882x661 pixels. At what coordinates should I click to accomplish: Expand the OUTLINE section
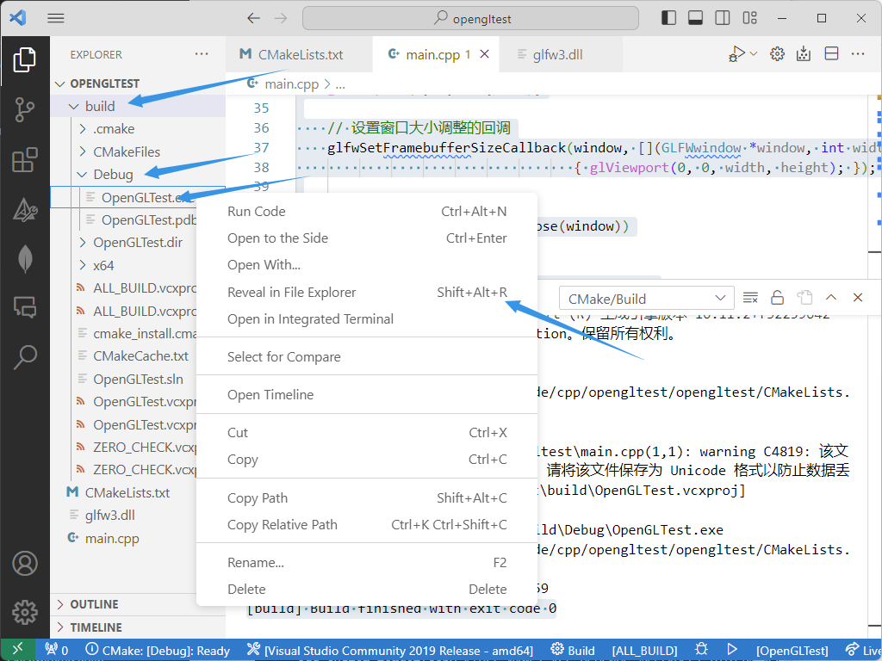click(94, 604)
